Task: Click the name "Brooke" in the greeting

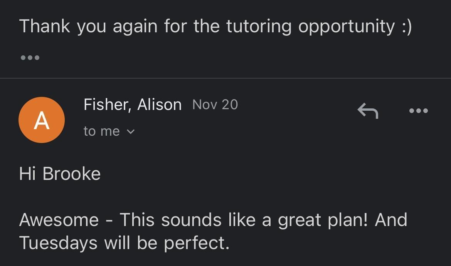Action: coord(71,174)
